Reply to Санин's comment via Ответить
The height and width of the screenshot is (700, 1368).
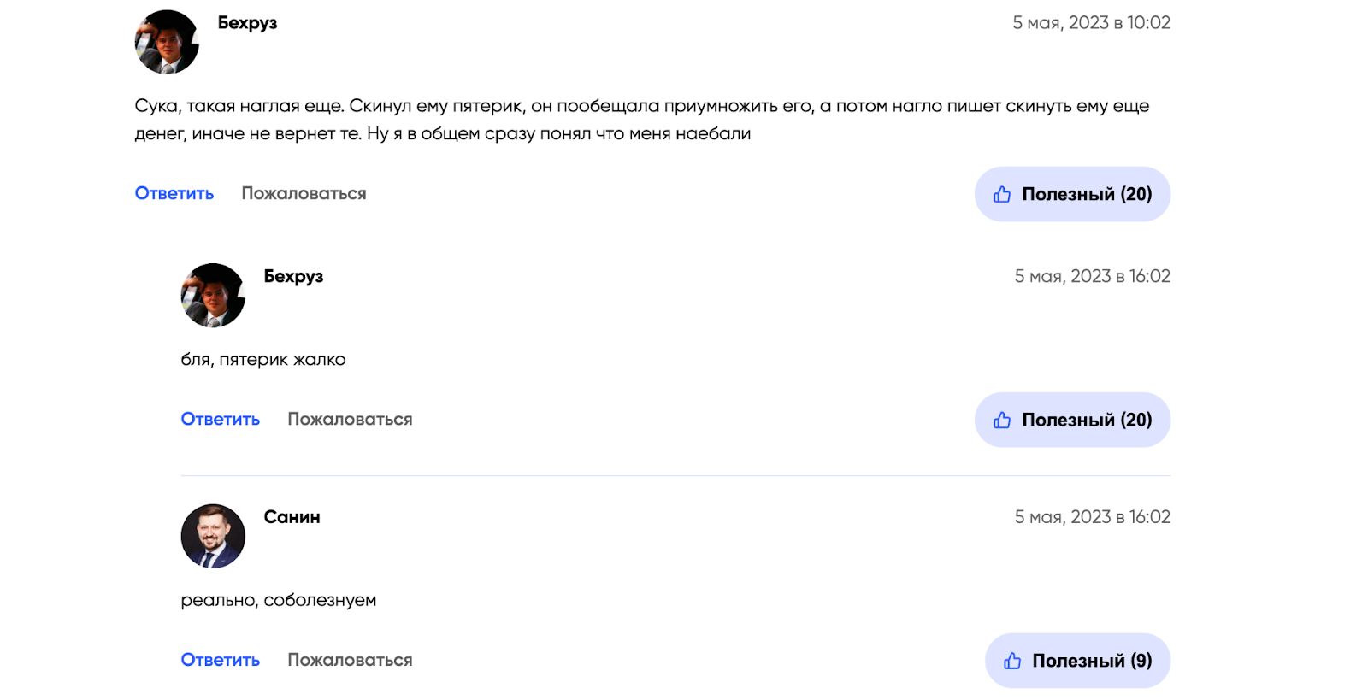pos(220,660)
